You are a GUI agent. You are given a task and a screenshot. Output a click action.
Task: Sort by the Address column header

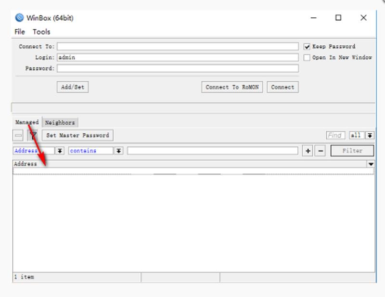coord(190,164)
